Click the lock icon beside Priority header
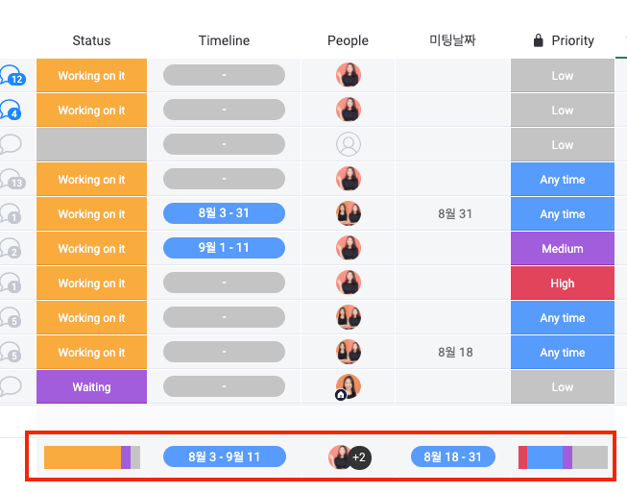The image size is (627, 493). pyautogui.click(x=539, y=40)
